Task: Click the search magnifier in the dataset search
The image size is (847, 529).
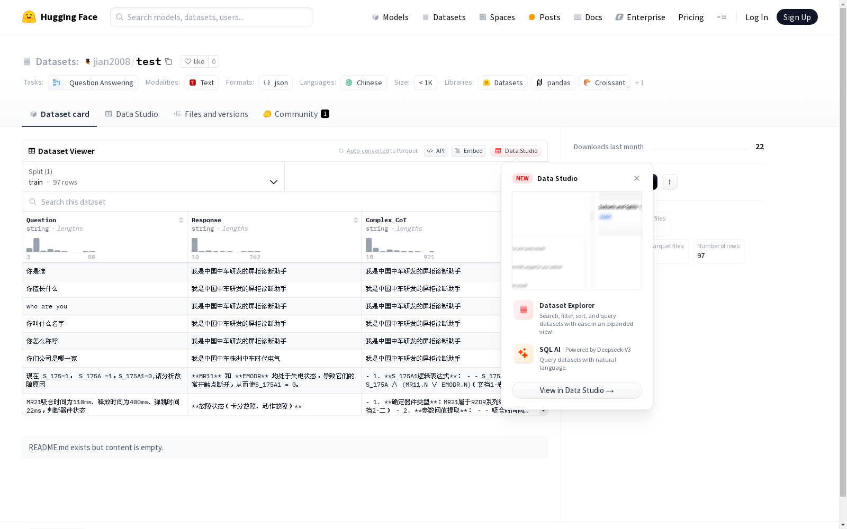Action: (x=33, y=202)
